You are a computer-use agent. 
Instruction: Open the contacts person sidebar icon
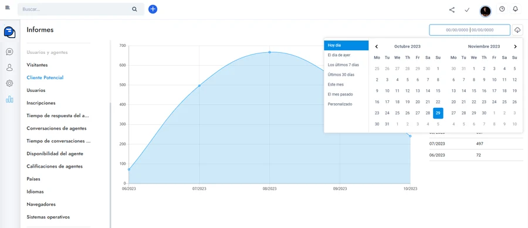click(x=9, y=67)
